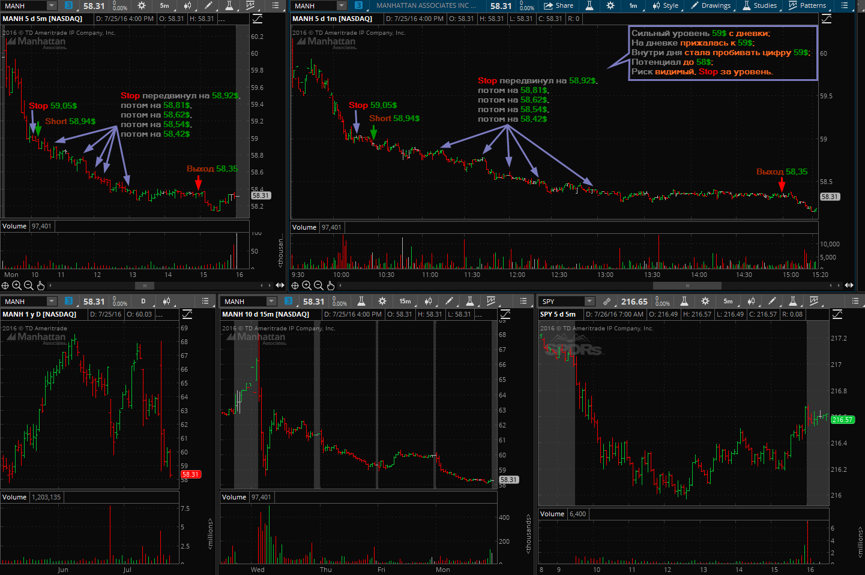This screenshot has width=865, height=575.
Task: Click the crosshair pan icon below the 1m chart
Action: coord(295,285)
